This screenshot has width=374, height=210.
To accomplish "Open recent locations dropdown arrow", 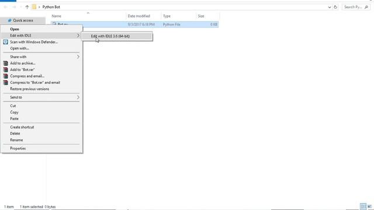I will click(20, 7).
